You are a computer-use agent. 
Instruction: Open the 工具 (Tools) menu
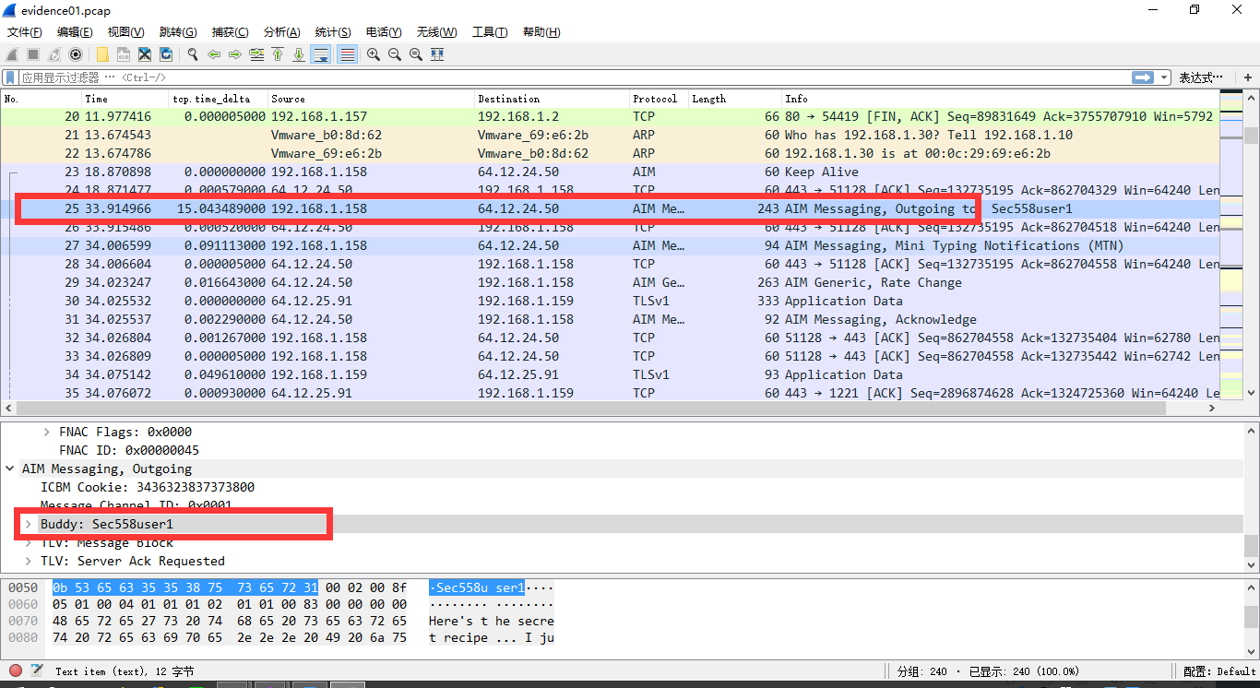click(490, 32)
